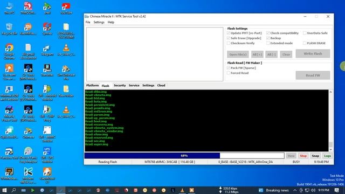Launch the Pandora Tool shortcut

(9, 153)
